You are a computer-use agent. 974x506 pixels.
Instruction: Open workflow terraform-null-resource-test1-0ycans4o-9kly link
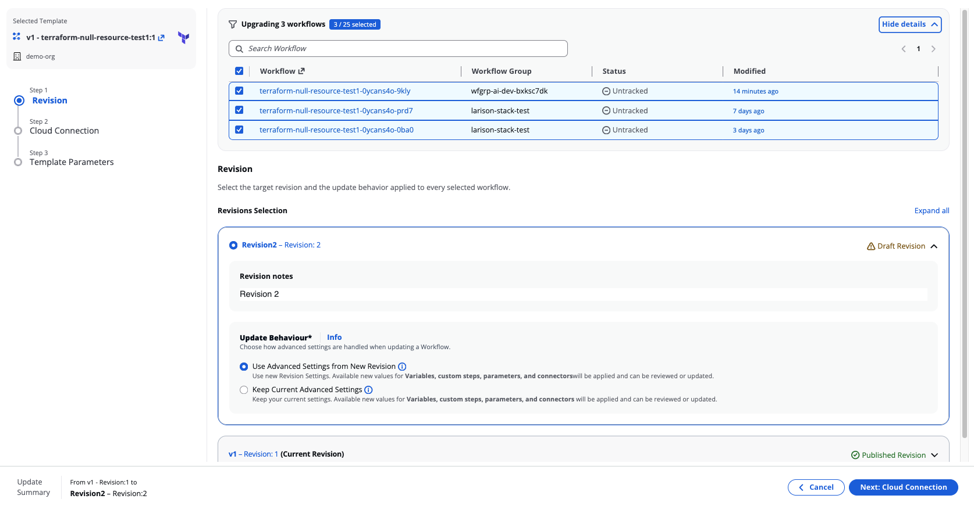point(335,91)
